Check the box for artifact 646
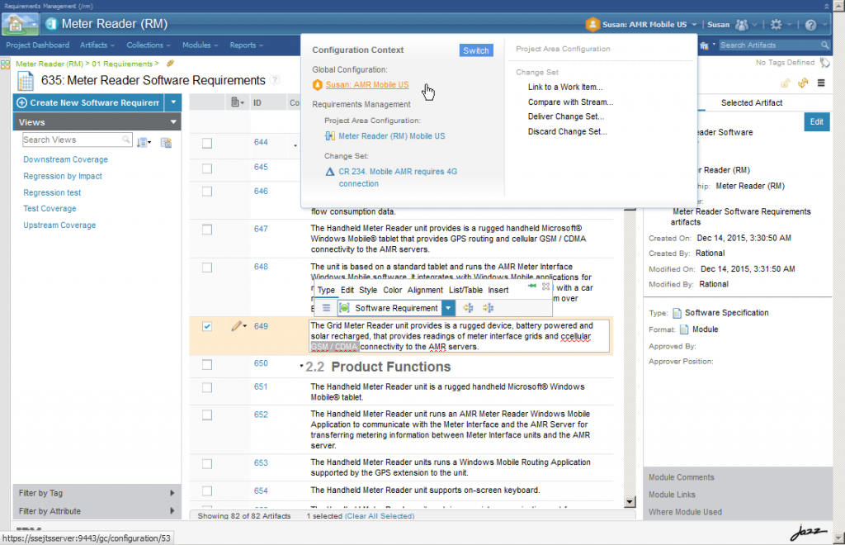Viewport: 845px width, 545px height. 207,192
